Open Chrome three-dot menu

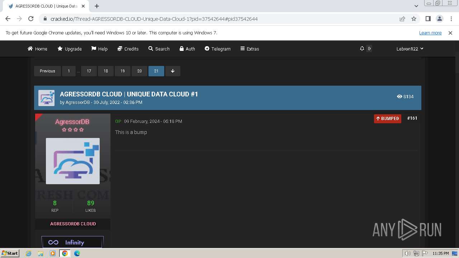pos(451,19)
